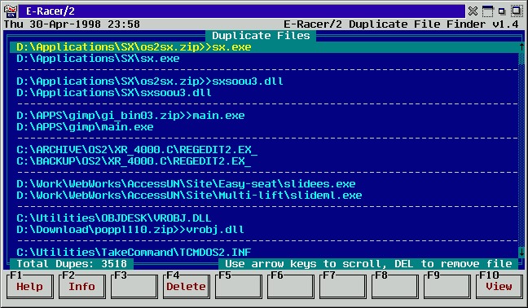Click the scissors icon in title bar

coord(473,11)
